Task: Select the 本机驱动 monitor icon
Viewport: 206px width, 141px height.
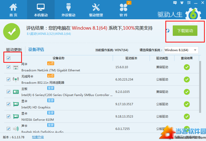Action: (x=41, y=7)
